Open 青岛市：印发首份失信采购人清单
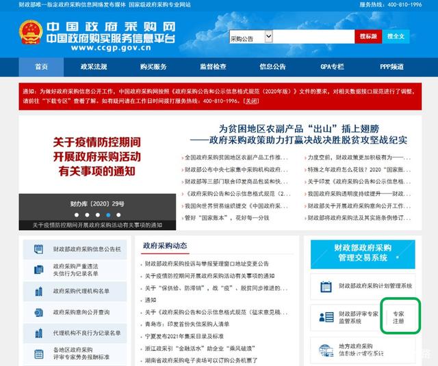The image size is (438, 366). 187,324
